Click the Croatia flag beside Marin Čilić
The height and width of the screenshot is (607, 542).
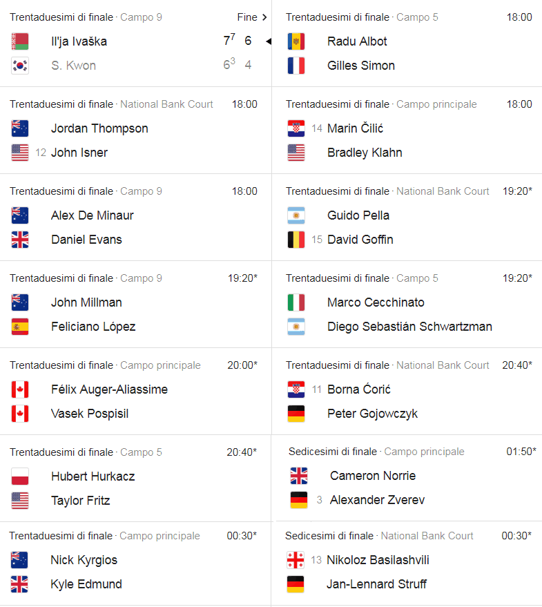(x=296, y=128)
